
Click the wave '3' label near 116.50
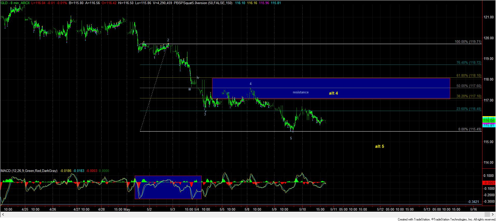point(205,114)
